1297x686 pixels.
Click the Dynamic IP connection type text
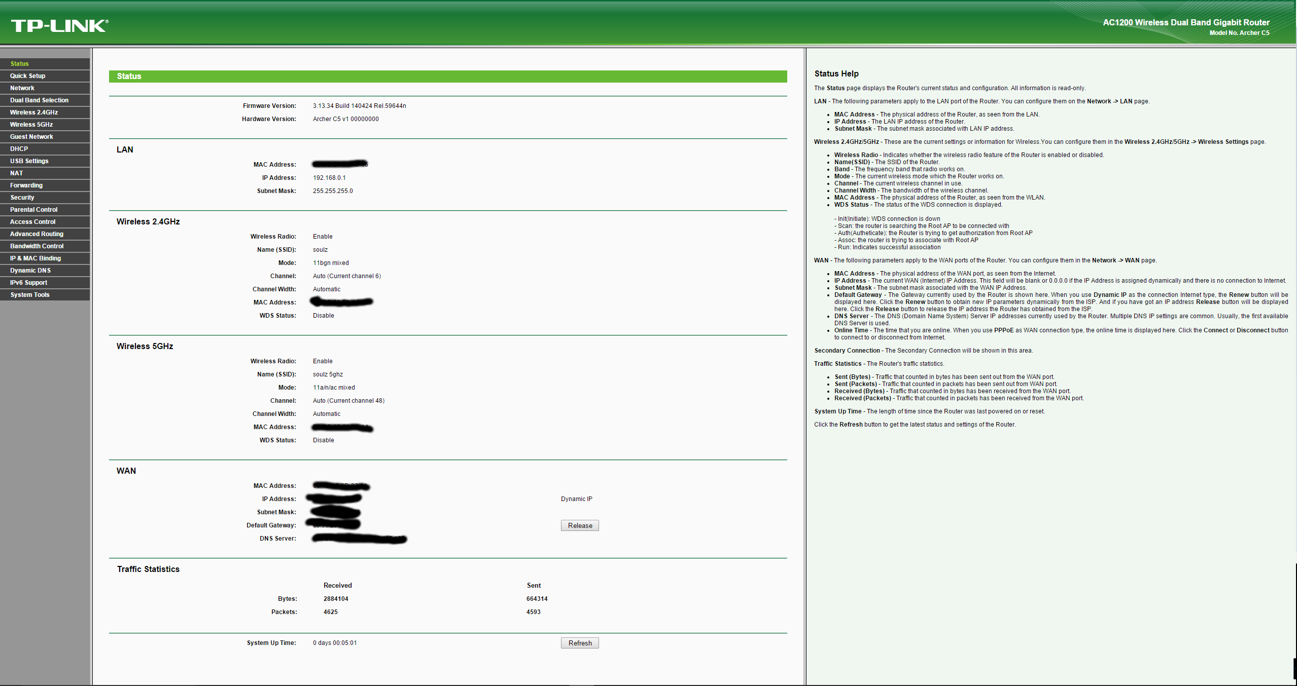tap(577, 499)
